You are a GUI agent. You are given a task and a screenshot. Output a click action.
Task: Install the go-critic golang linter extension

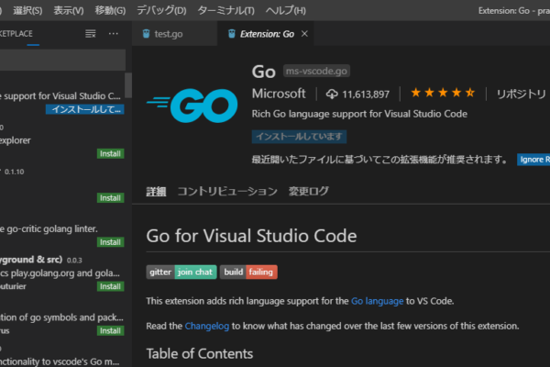[111, 242]
